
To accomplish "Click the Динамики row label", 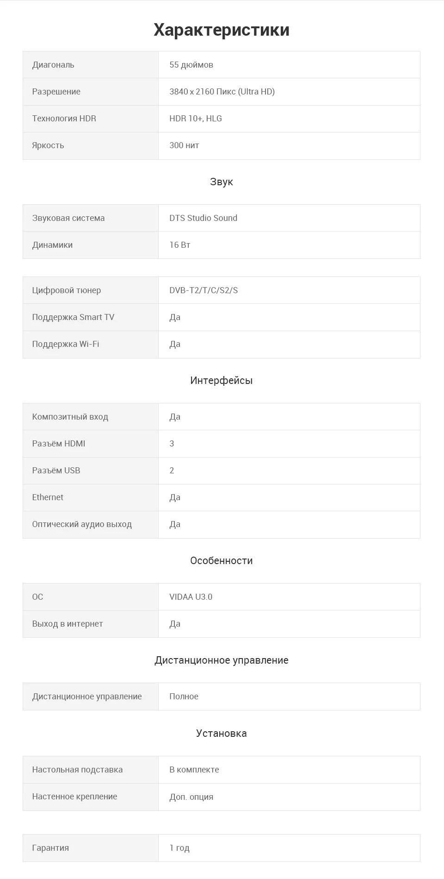I will pyautogui.click(x=52, y=245).
